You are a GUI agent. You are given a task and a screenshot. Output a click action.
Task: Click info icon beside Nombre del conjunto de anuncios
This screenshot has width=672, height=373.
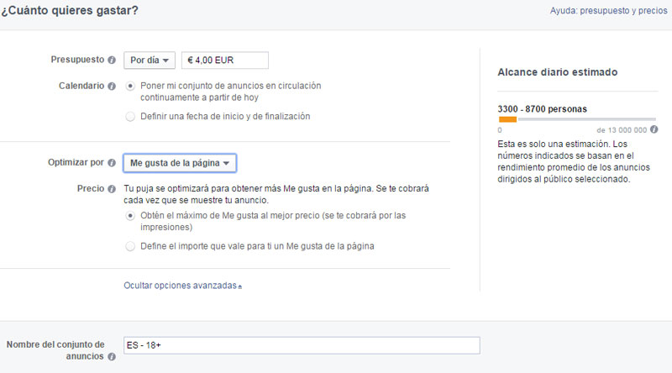point(112,357)
